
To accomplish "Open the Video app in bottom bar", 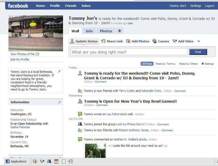I will point(42,161).
